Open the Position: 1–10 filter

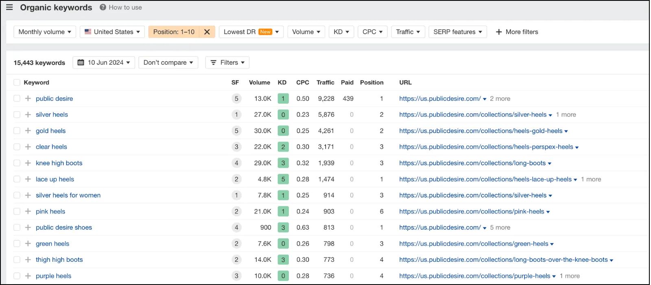click(x=174, y=32)
